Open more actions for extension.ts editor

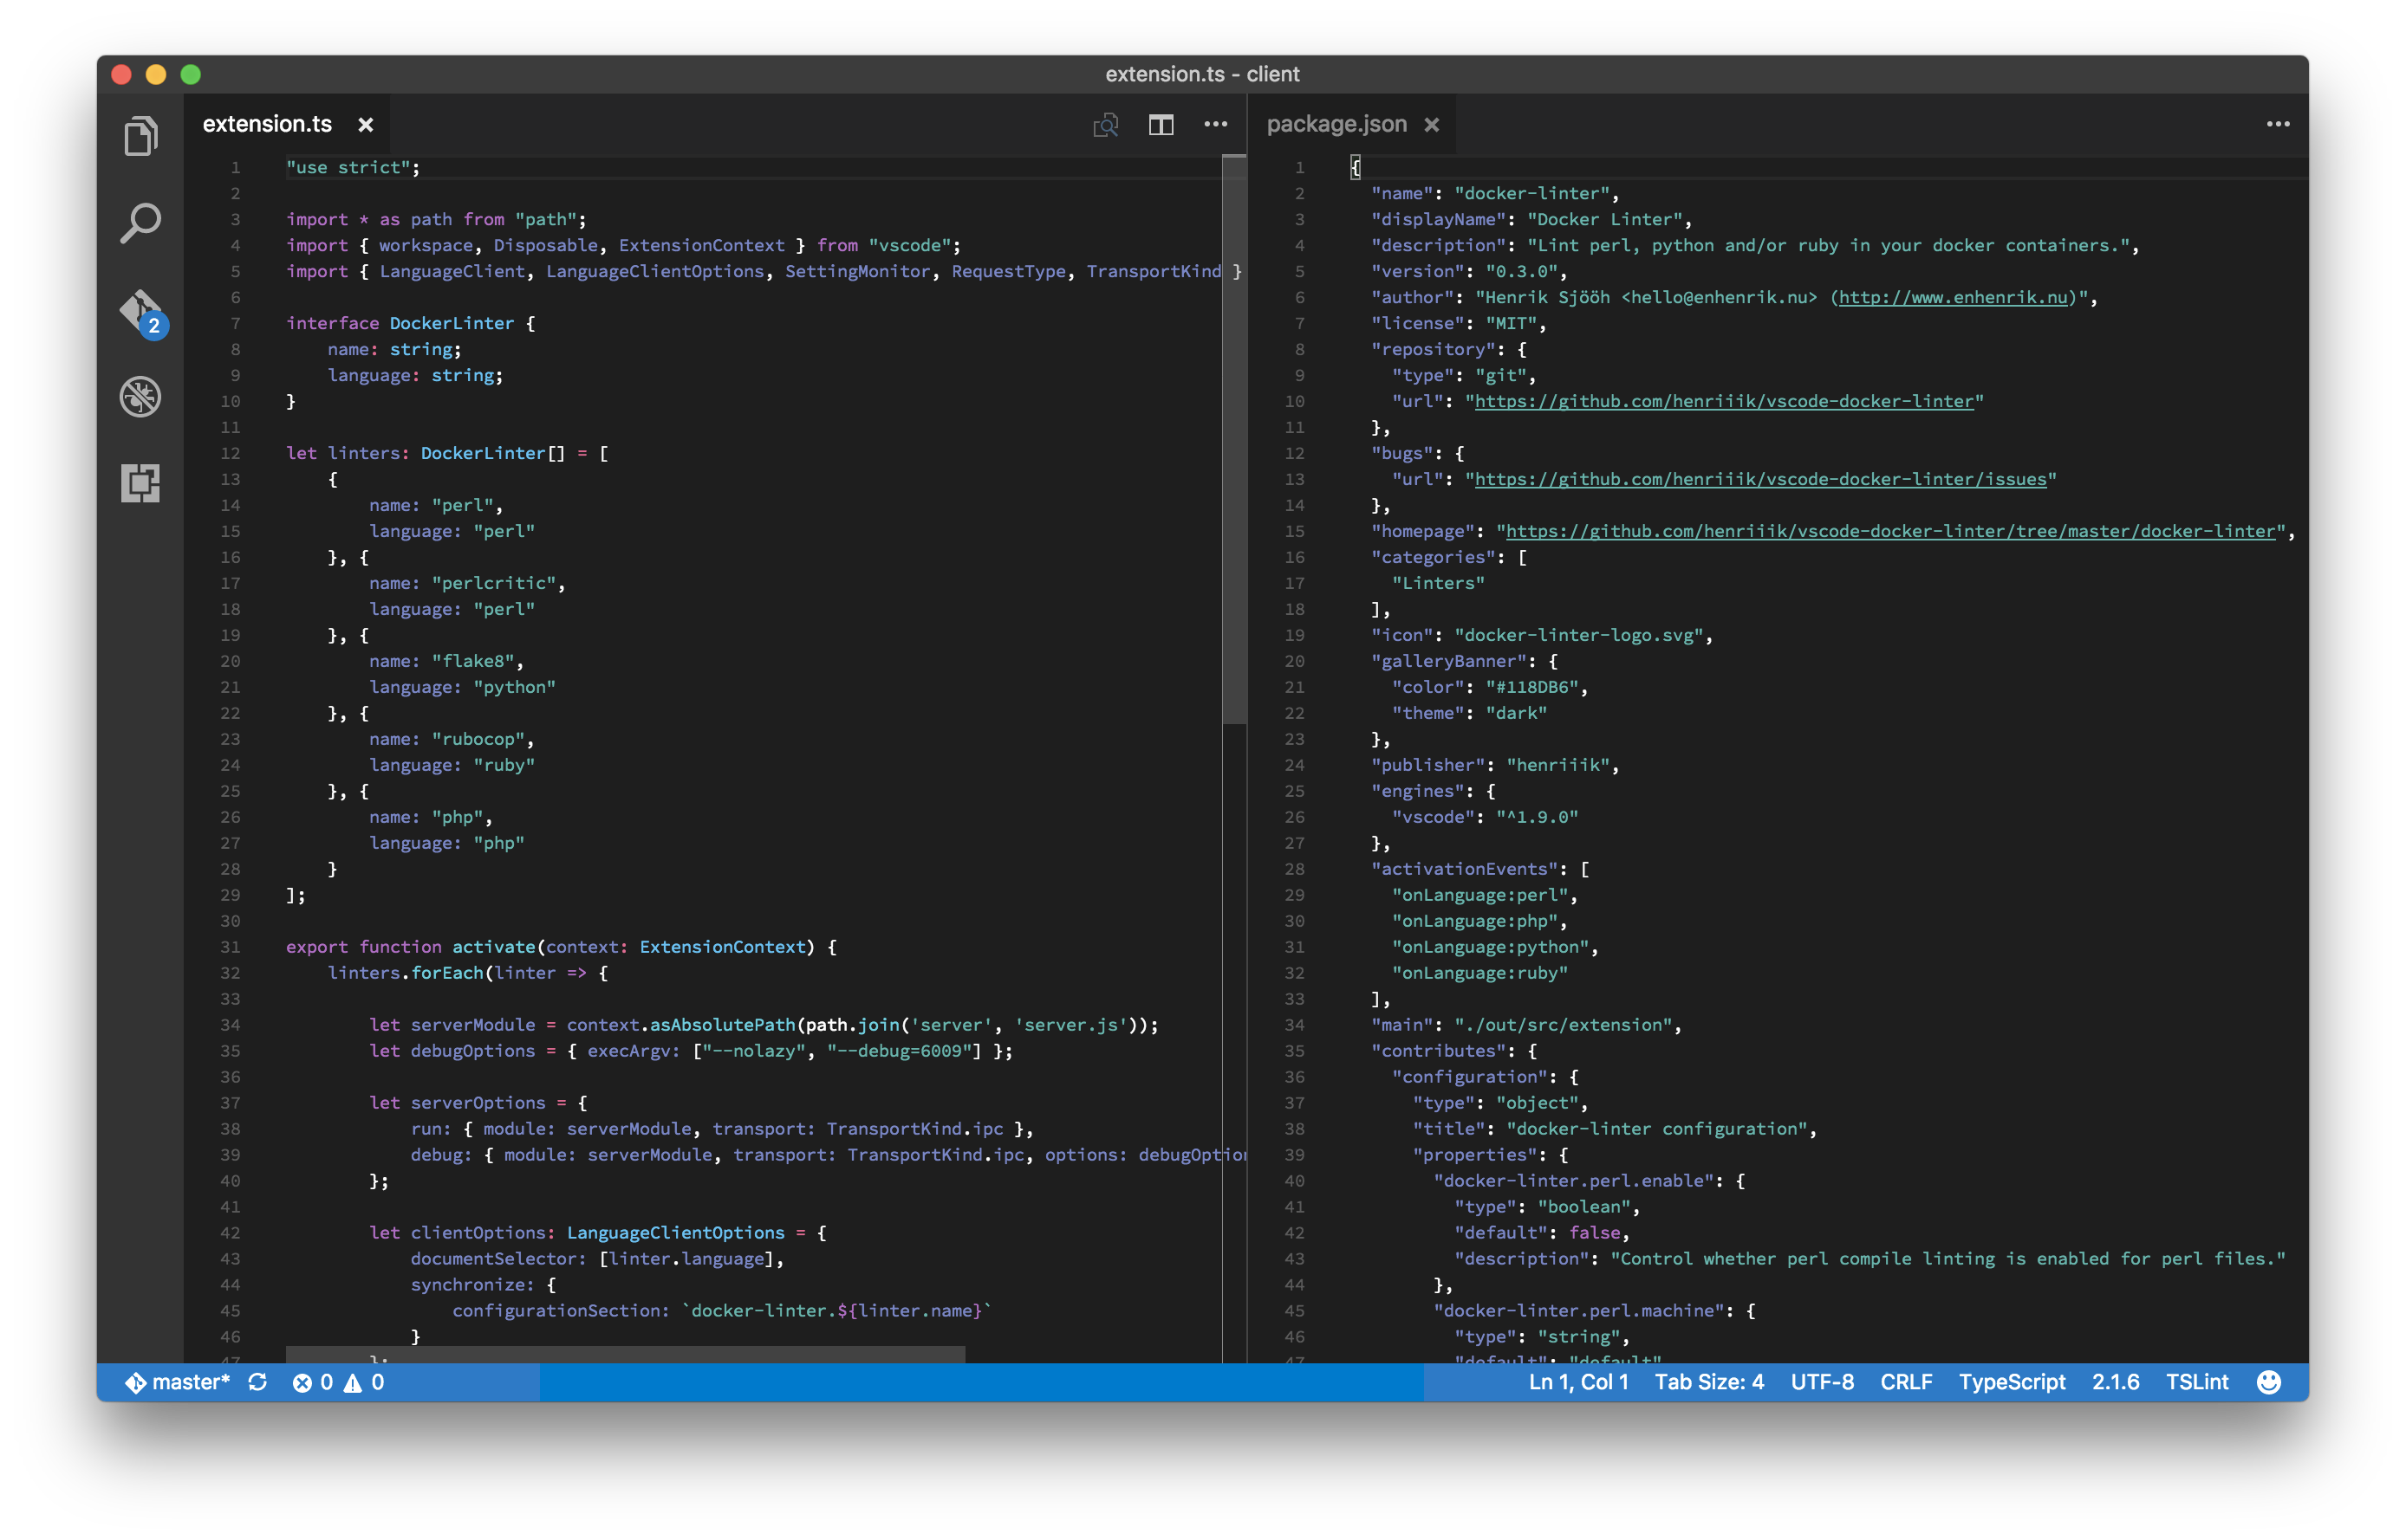pos(1215,124)
